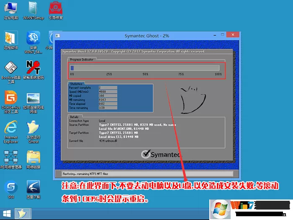Open the Bootice磁盘工具 disk utility icon
Image resolution: width=293 pixels, height=220 pixels.
point(11,72)
